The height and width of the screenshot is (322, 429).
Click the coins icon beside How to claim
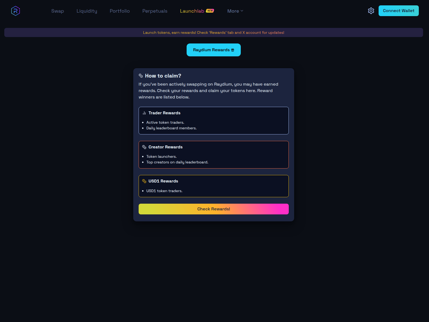[141, 76]
